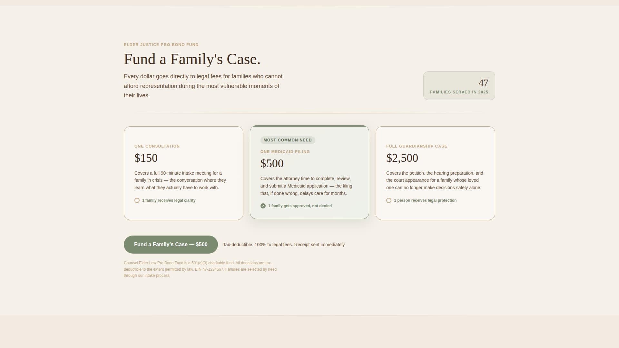Click the circle icon beside "1 person receives legal protection"

point(388,200)
